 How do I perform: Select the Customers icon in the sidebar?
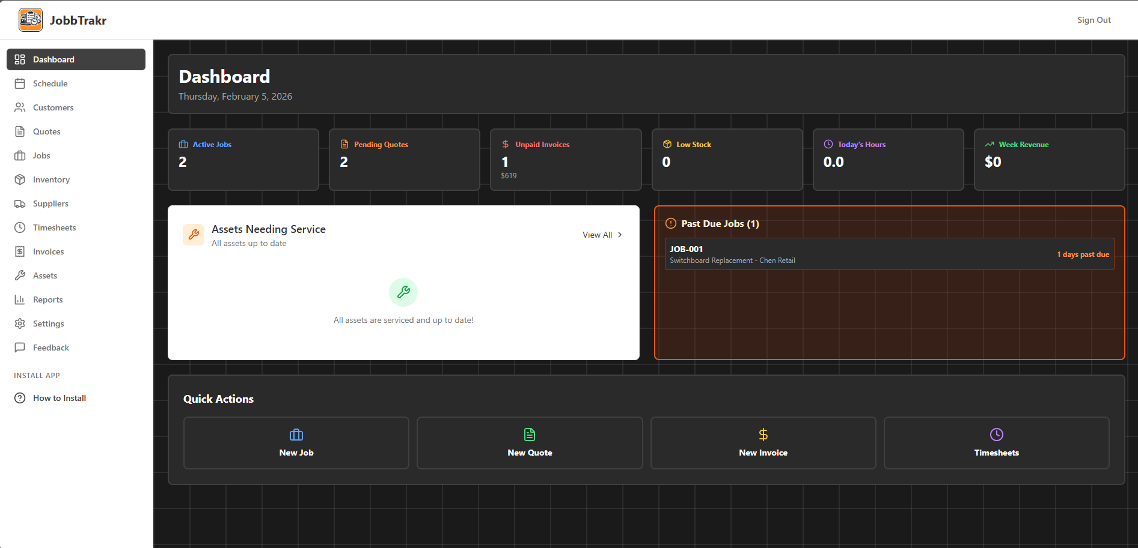20,107
